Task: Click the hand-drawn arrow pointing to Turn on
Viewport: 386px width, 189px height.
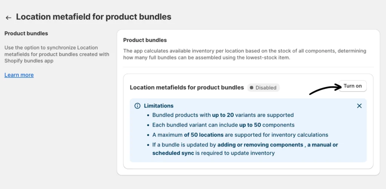Action: (x=325, y=89)
